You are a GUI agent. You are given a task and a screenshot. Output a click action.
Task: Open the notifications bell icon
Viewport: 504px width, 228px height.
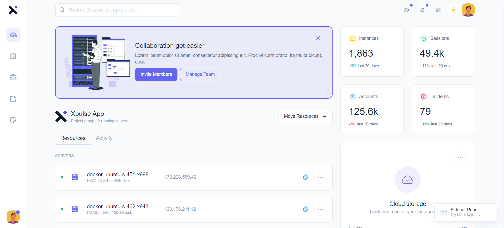point(422,10)
